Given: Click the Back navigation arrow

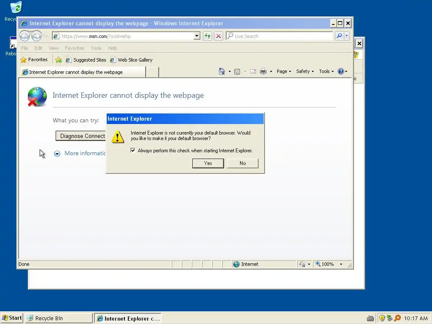Looking at the screenshot, I should click(x=25, y=36).
